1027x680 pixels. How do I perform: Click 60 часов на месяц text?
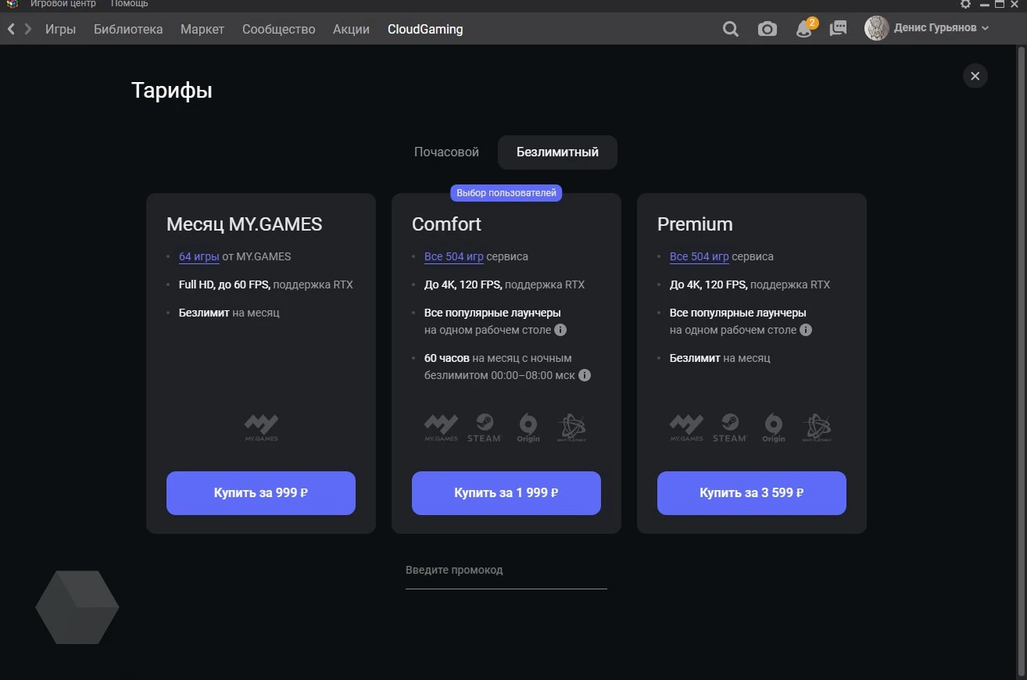point(498,358)
